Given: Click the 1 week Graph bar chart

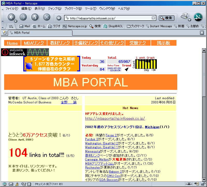Looking at the screenshot, I should pyautogui.click(x=146, y=64).
